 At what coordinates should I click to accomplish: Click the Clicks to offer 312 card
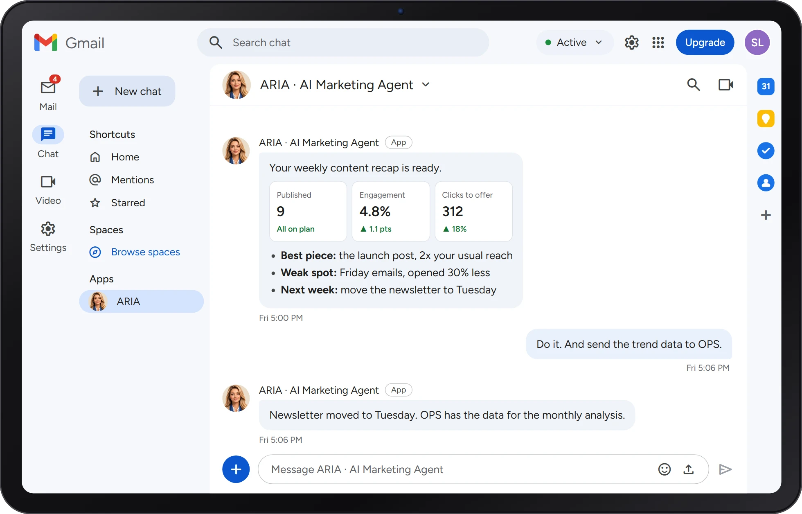pyautogui.click(x=473, y=212)
